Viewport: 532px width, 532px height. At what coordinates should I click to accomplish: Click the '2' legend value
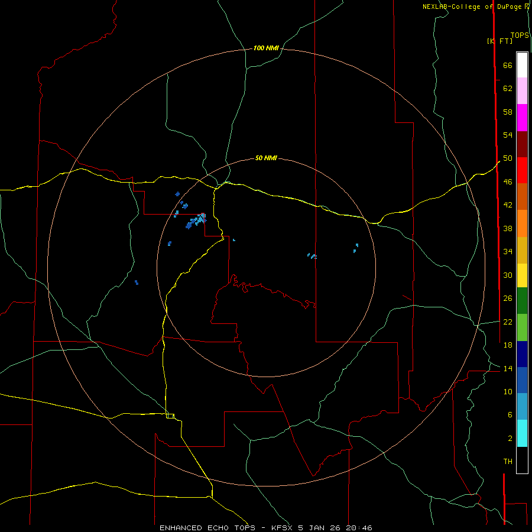(x=510, y=439)
